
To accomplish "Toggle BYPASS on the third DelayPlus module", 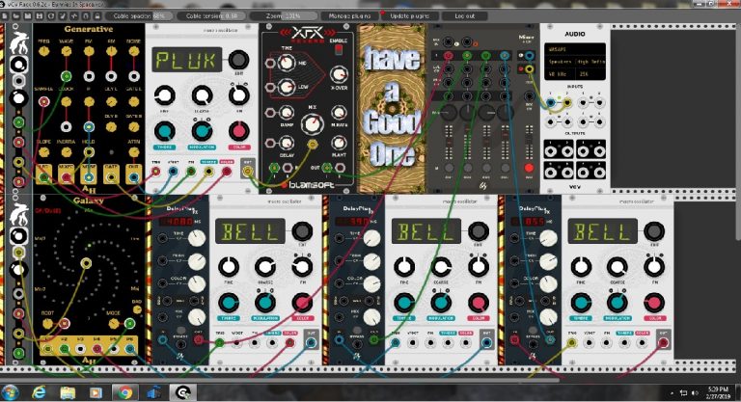I will coord(534,332).
